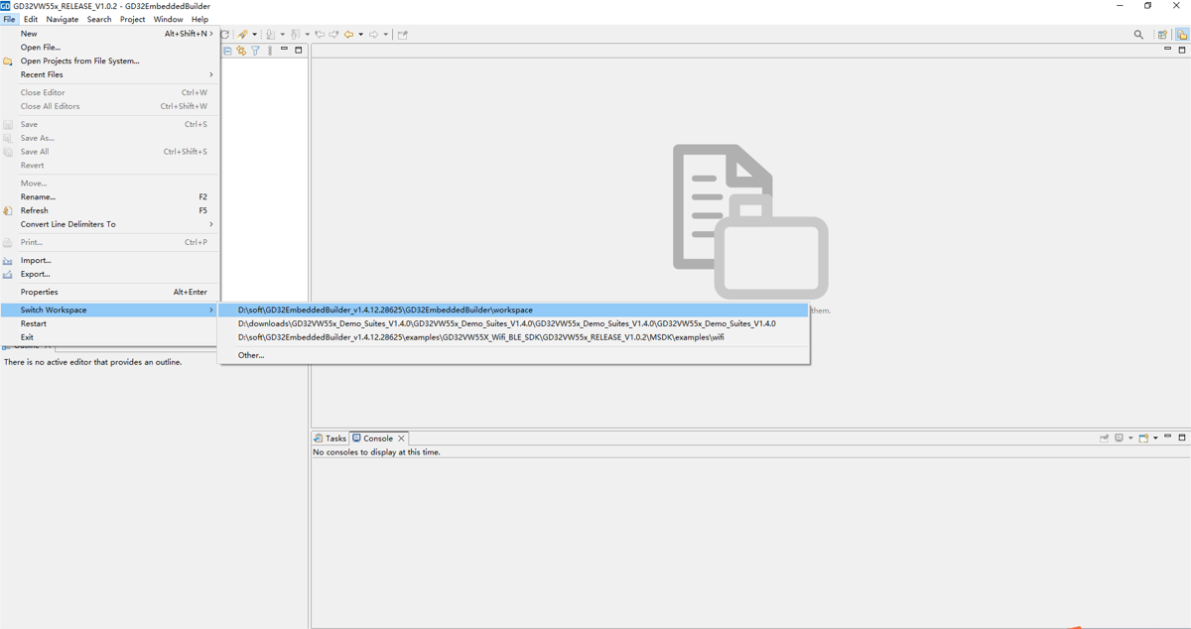Screen dimensions: 1191x629
Task: Click the Collapse All icon in explorer
Action: [x=227, y=51]
